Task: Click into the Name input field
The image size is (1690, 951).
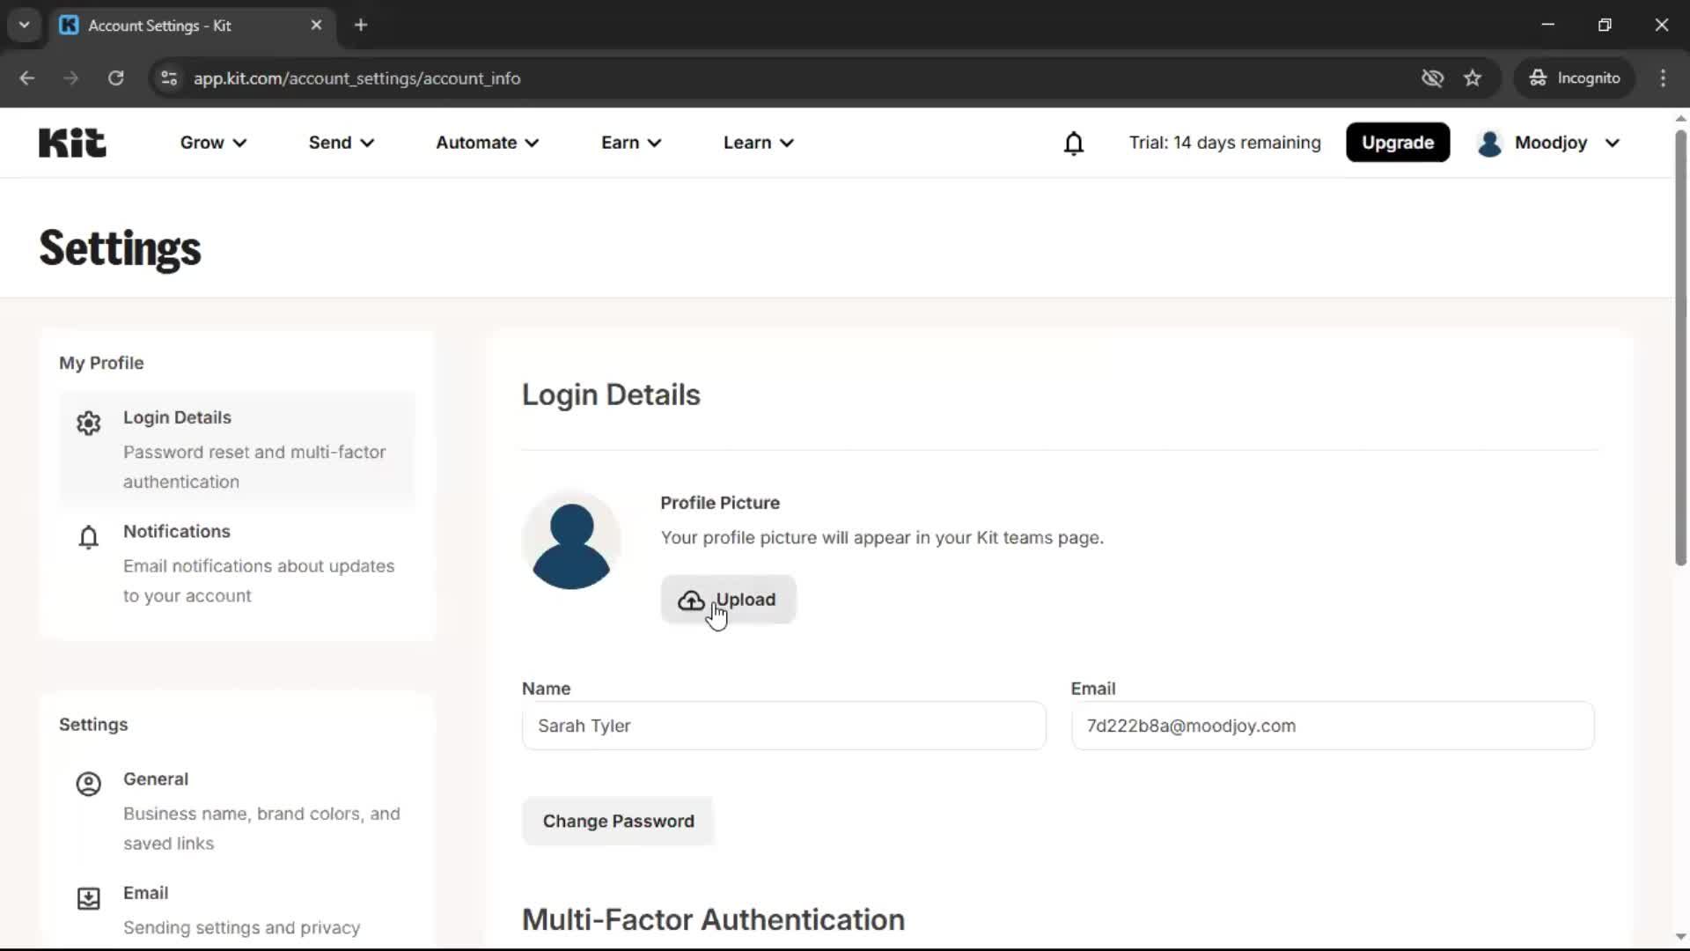Action: [x=783, y=726]
